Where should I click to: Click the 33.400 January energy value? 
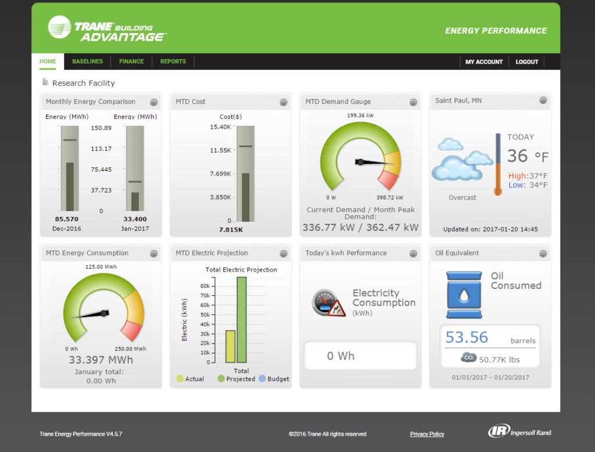coord(135,219)
